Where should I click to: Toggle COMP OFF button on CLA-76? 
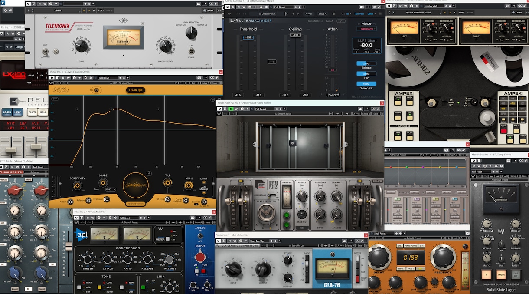[358, 279]
